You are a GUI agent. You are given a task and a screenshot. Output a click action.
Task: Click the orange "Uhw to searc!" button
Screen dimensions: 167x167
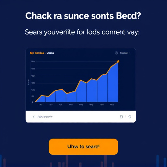point(83,147)
